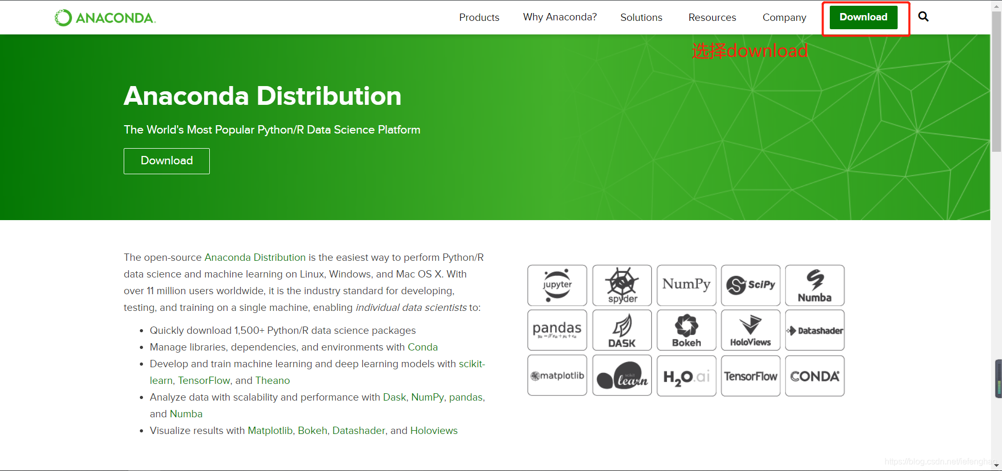The image size is (1002, 471).
Task: Open the NumPy logo tile
Action: pyautogui.click(x=686, y=285)
